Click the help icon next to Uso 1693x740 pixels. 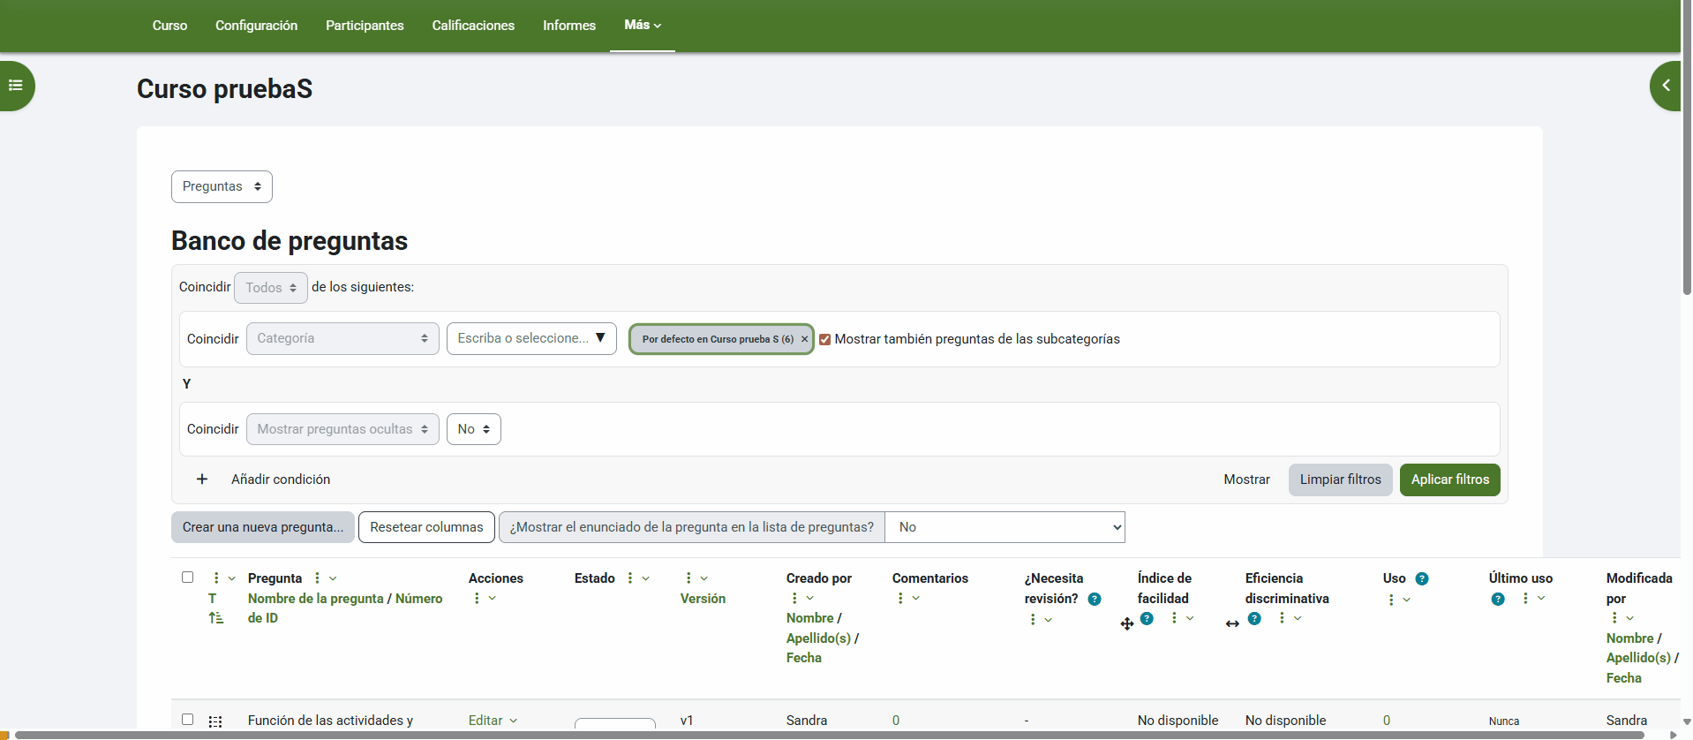tap(1421, 579)
